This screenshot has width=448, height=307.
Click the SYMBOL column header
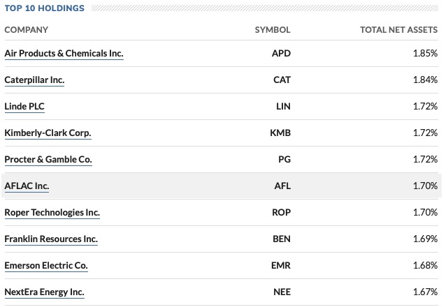pos(273,30)
